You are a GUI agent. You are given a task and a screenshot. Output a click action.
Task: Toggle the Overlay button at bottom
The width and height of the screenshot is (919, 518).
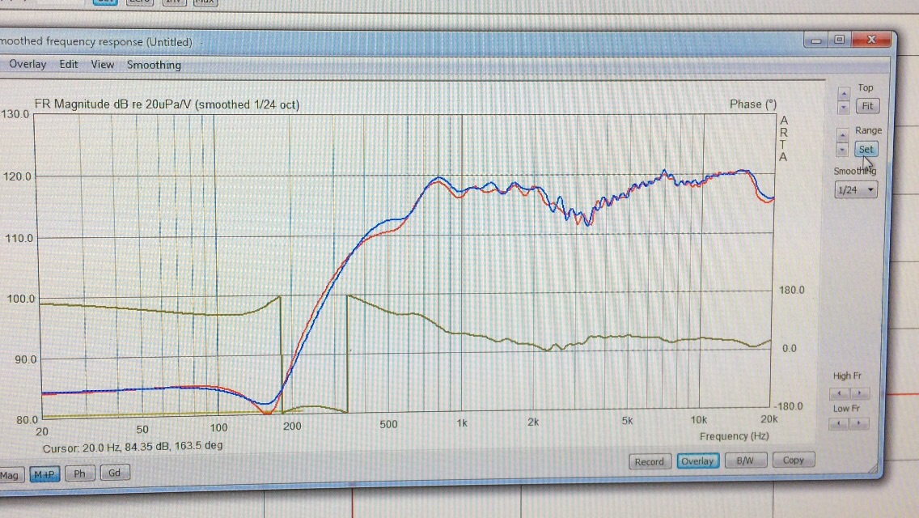coord(697,461)
